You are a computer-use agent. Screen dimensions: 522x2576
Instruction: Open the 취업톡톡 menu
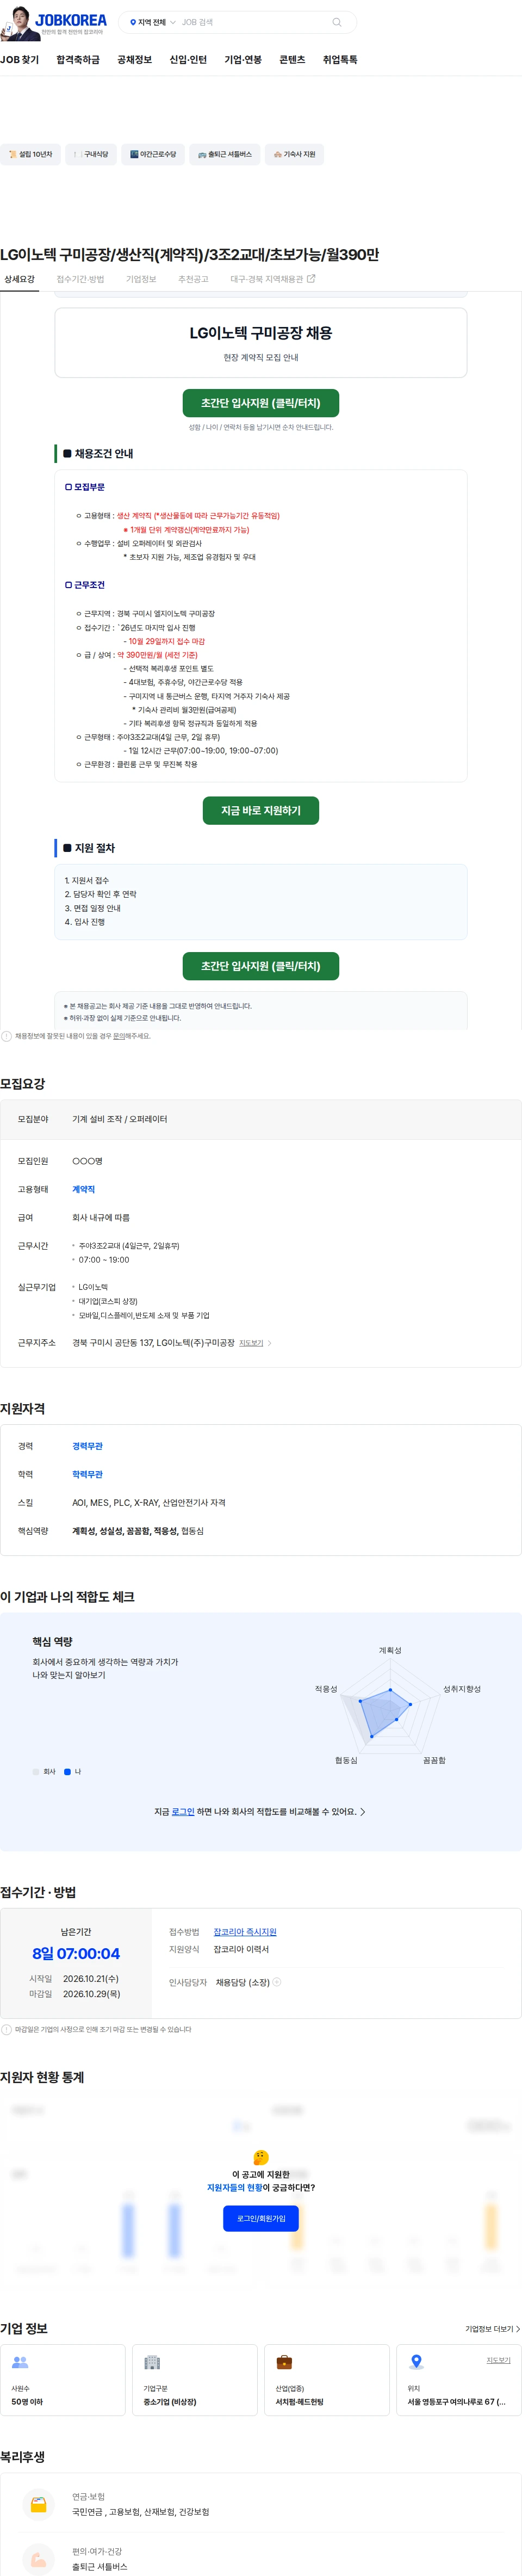(340, 60)
